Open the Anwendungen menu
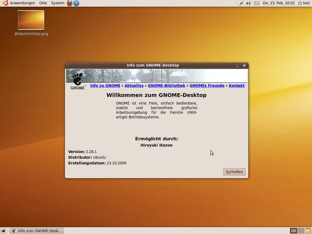Image resolution: width=312 pixels, height=234 pixels. click(22, 3)
